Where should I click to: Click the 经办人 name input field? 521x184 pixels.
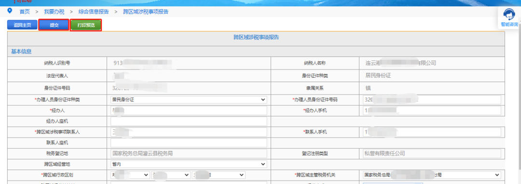(189, 111)
